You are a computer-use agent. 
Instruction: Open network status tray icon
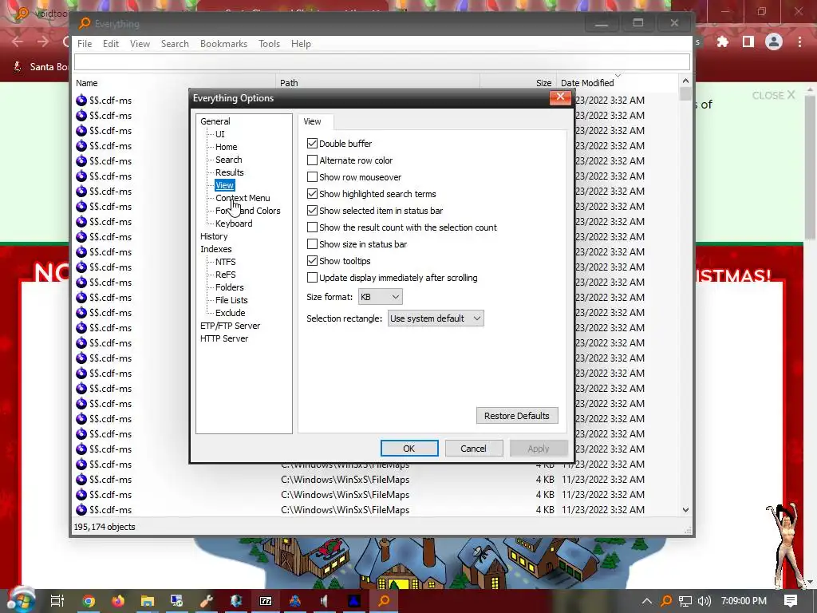tap(685, 601)
